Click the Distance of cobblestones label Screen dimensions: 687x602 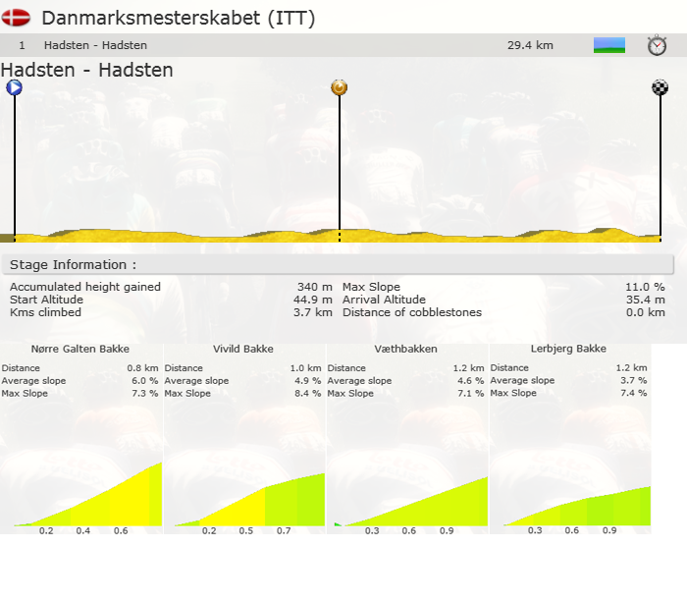click(412, 312)
